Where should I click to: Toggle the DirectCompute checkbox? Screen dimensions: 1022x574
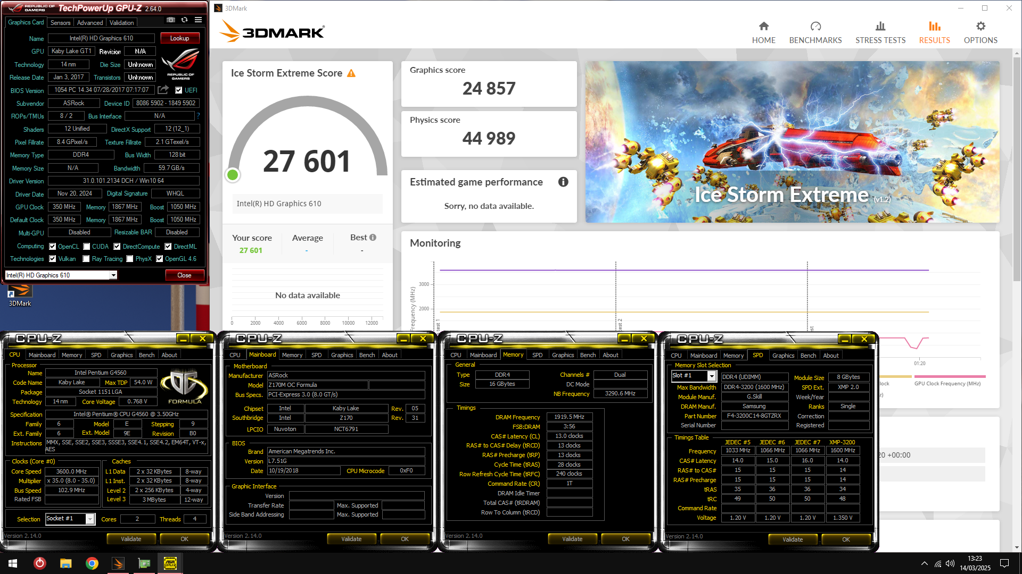click(x=117, y=247)
